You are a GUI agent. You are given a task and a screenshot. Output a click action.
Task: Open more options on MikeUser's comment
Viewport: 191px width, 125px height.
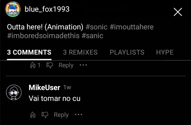79,115
